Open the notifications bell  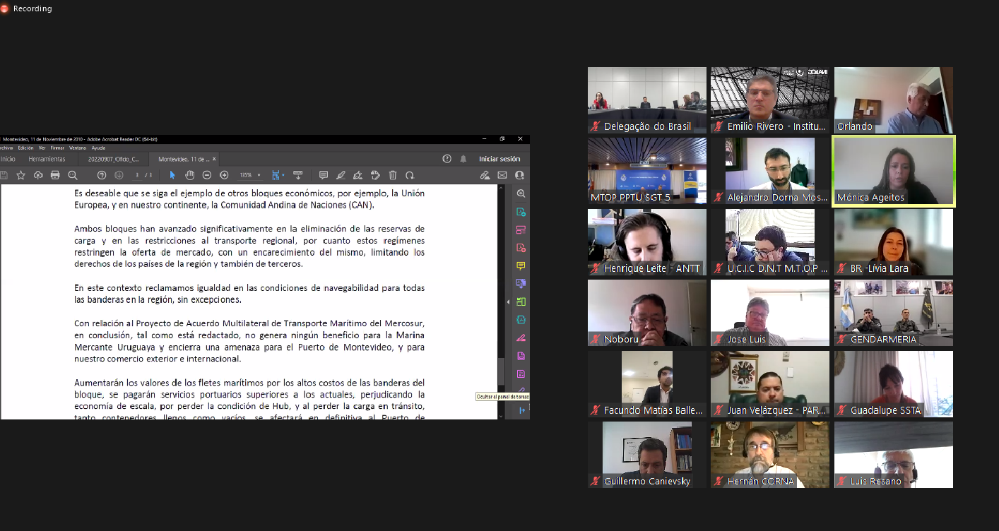point(463,159)
